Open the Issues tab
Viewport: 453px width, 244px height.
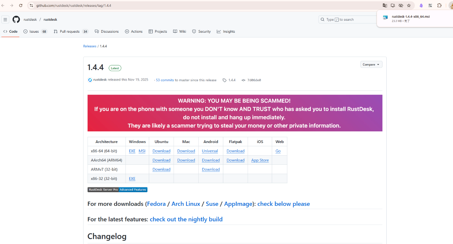[x=35, y=31]
